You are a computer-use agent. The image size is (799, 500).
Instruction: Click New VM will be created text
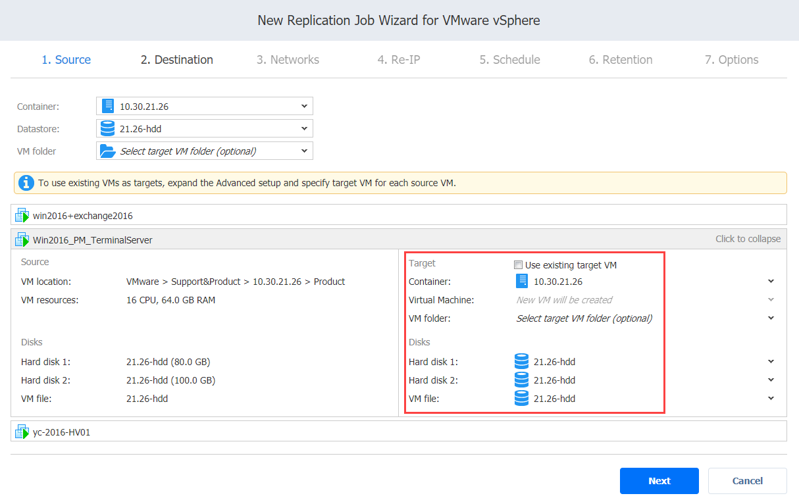[x=564, y=300]
